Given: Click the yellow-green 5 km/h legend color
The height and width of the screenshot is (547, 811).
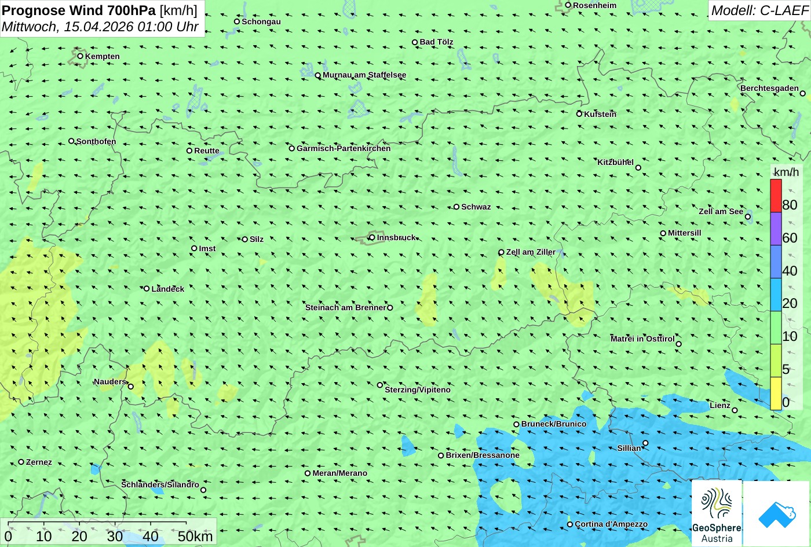Looking at the screenshot, I should [x=776, y=361].
